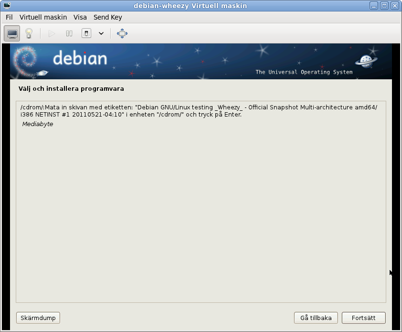Switch to fullscreen view icon

[122, 33]
